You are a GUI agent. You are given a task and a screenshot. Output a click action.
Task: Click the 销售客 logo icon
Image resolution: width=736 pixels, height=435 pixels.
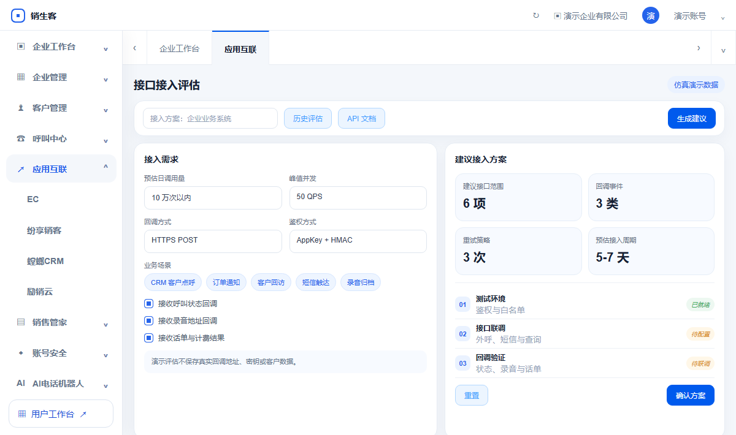(18, 16)
